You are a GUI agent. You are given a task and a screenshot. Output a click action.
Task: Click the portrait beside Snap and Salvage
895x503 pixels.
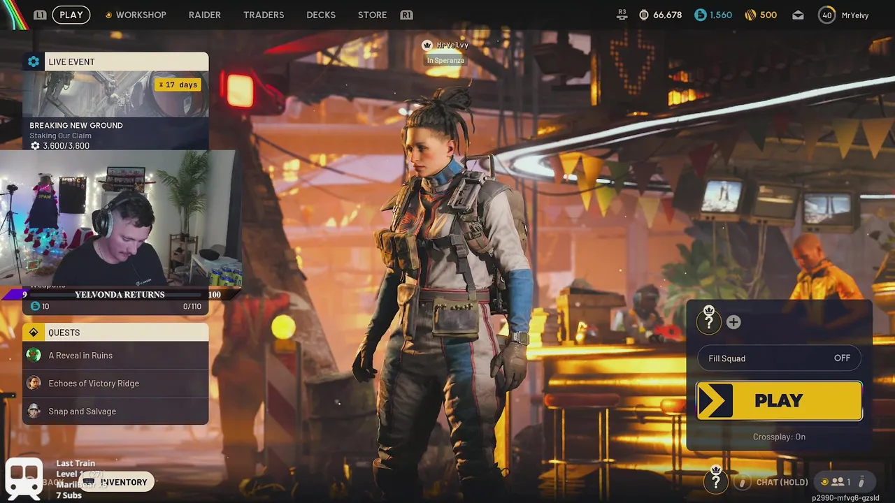tap(34, 411)
